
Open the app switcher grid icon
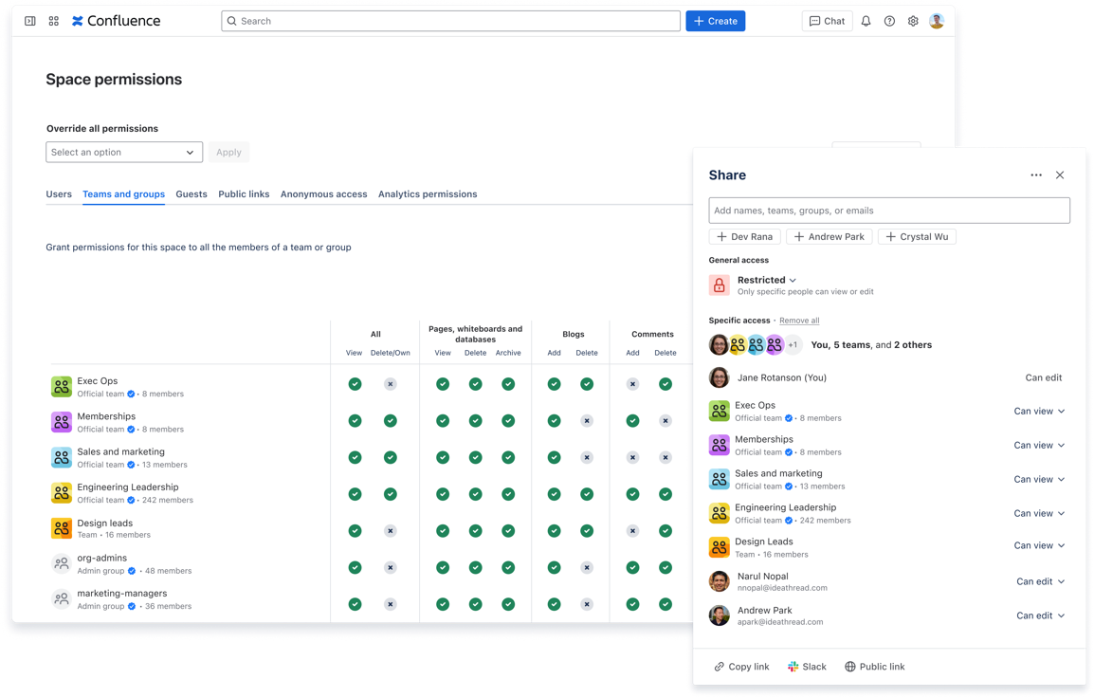[54, 21]
